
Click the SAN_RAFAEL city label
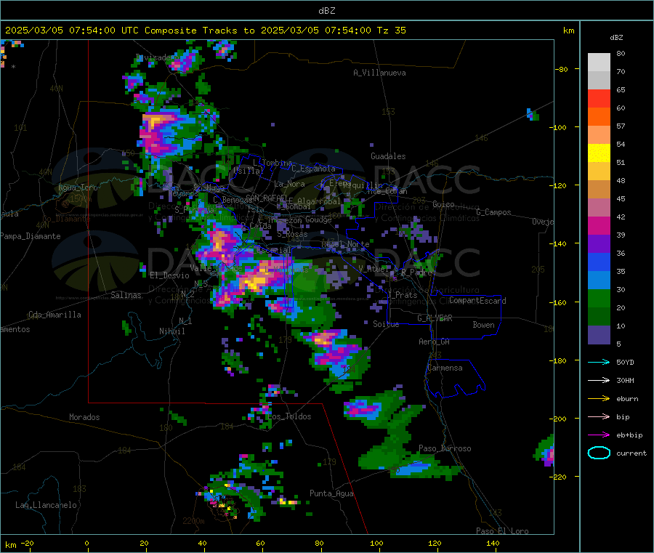(x=266, y=198)
